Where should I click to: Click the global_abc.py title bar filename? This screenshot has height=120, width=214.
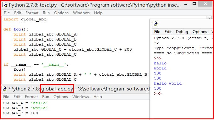coord(57,89)
